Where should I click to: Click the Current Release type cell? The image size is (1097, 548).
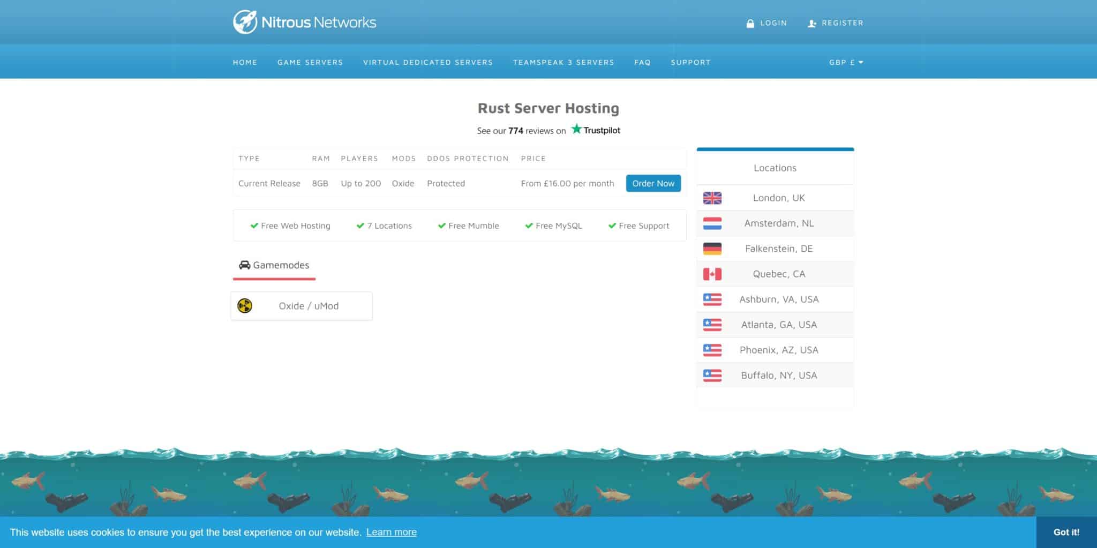[269, 183]
